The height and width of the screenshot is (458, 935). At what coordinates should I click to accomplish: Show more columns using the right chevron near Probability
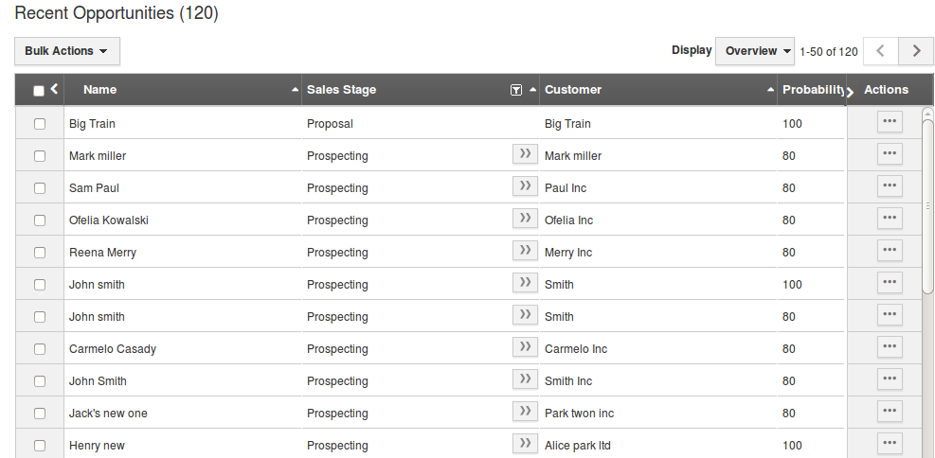point(851,92)
